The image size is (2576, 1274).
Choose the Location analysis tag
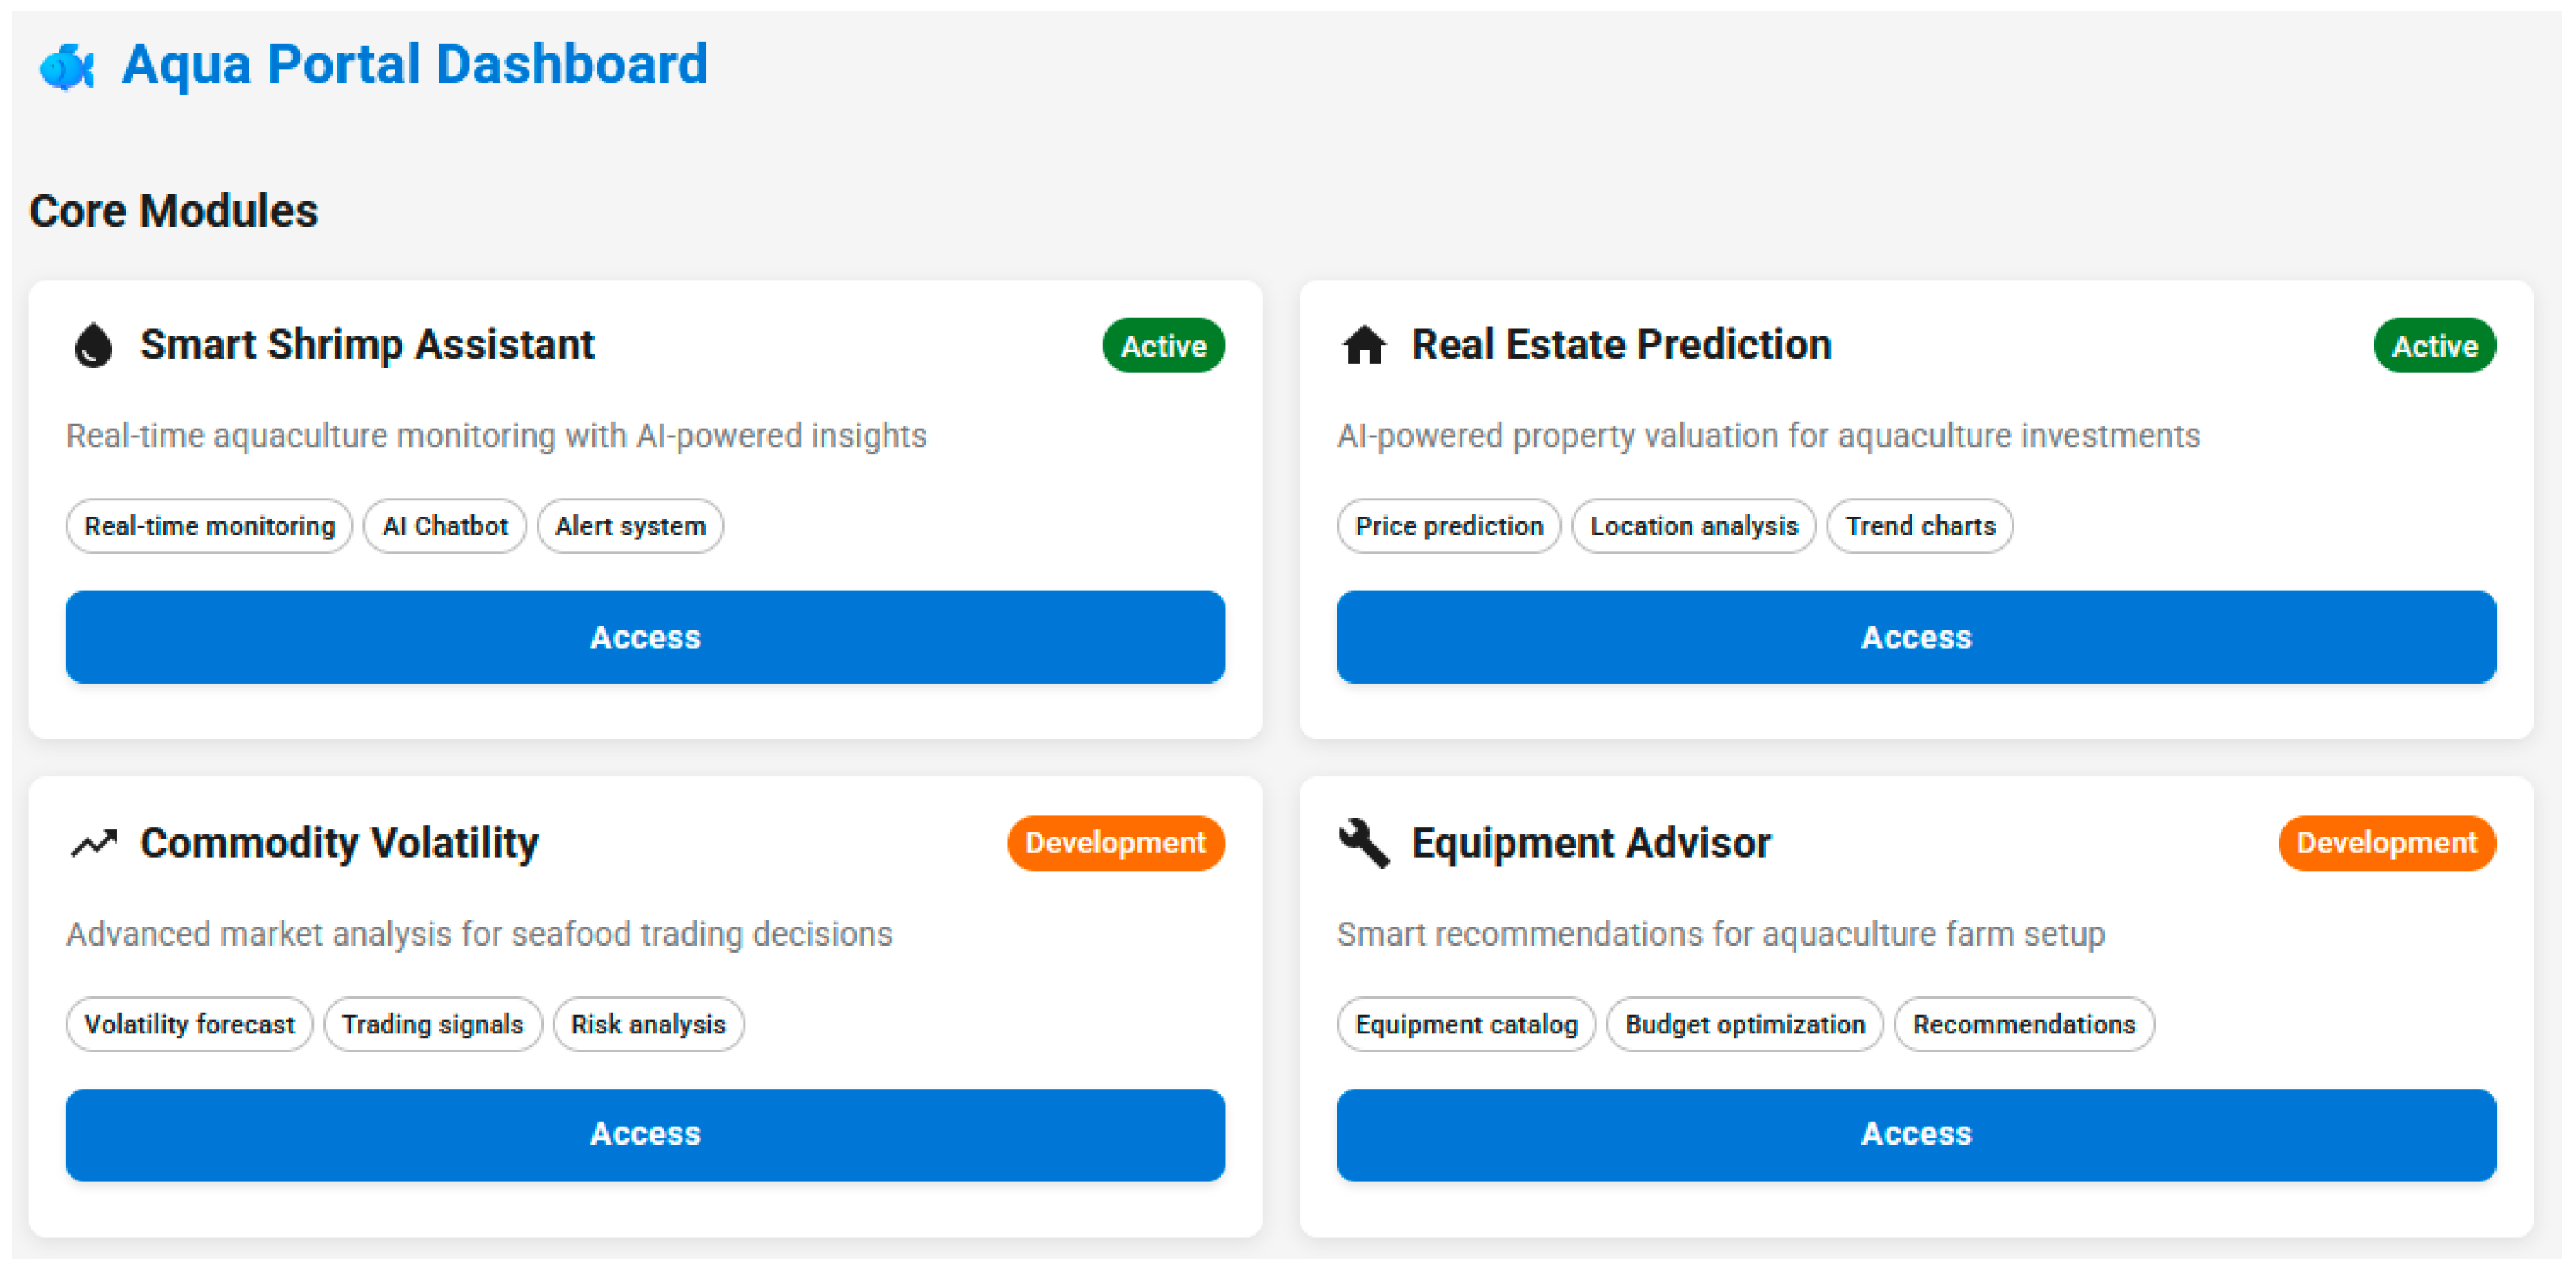click(1693, 525)
